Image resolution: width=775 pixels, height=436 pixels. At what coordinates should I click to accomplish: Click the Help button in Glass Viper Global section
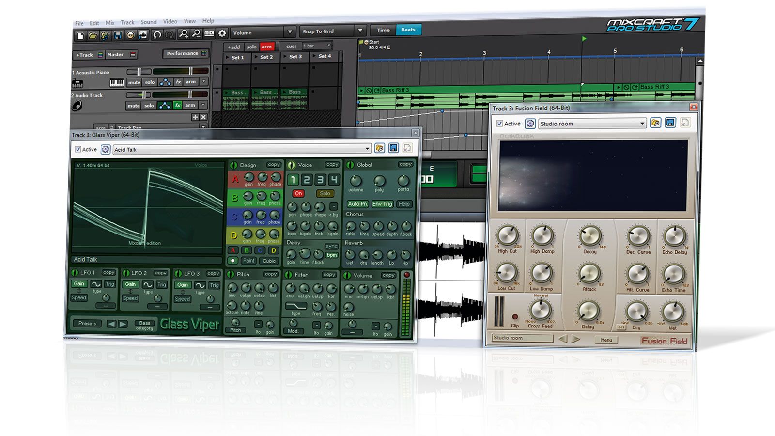pyautogui.click(x=404, y=204)
